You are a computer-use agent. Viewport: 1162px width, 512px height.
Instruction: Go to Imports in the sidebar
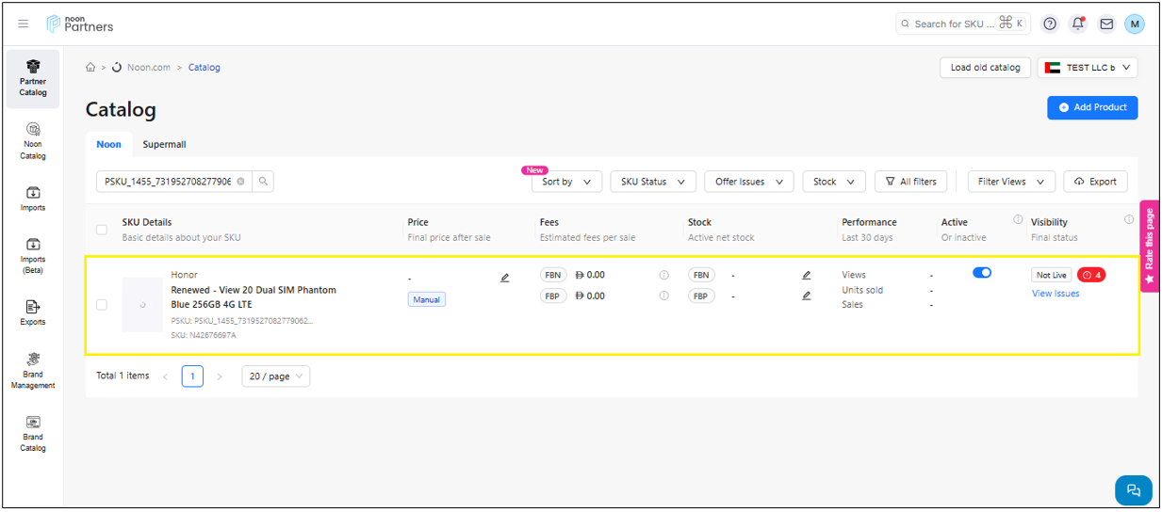[33, 198]
